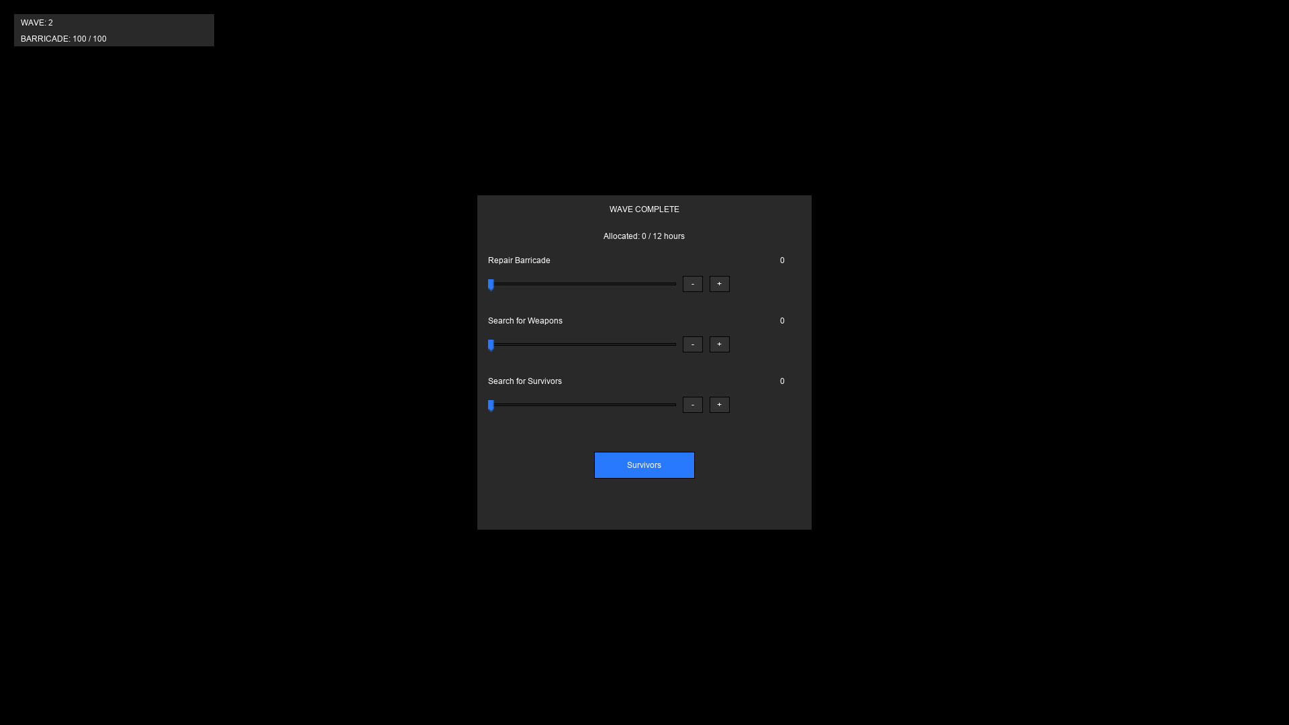The image size is (1289, 725).
Task: Add an hour to Search for Survivors
Action: [x=719, y=405]
